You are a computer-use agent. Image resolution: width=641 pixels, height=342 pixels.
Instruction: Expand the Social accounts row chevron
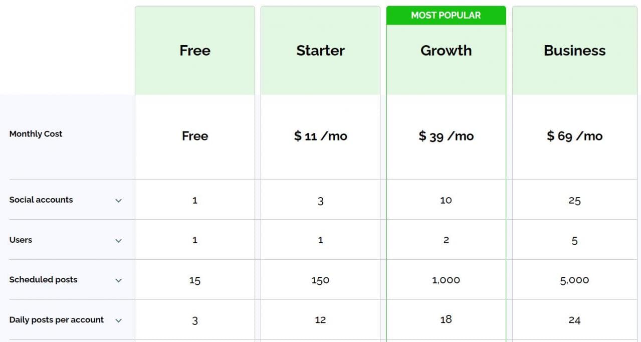tap(118, 201)
